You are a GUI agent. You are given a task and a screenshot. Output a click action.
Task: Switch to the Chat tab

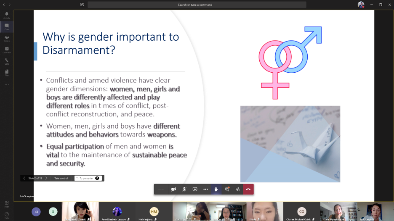pyautogui.click(x=7, y=27)
